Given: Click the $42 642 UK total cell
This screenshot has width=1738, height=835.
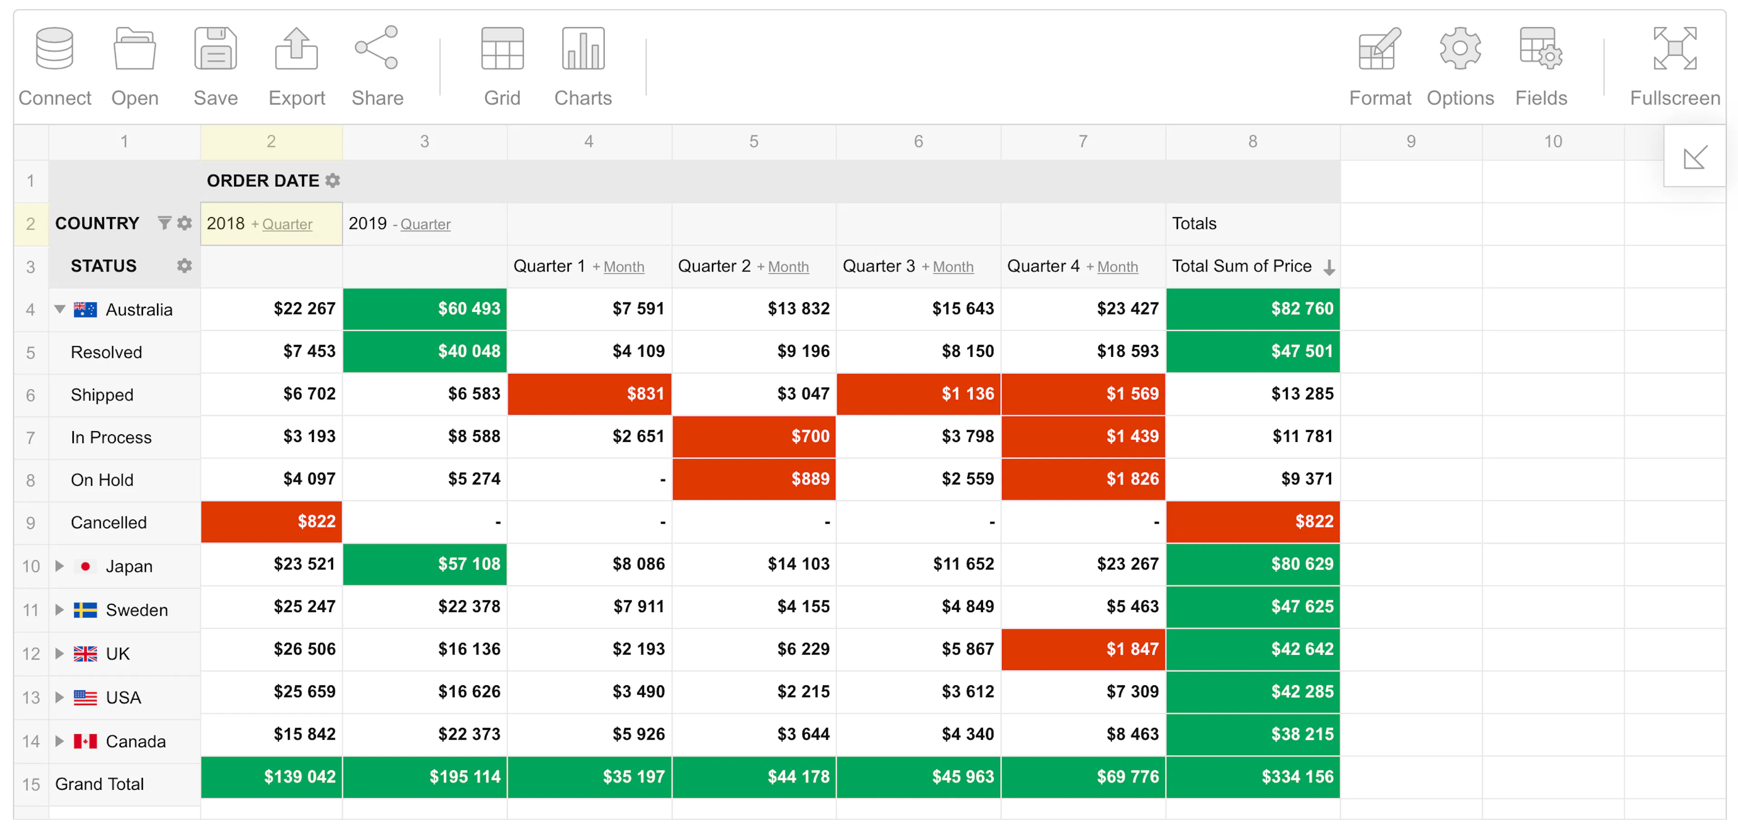Looking at the screenshot, I should 1253,649.
